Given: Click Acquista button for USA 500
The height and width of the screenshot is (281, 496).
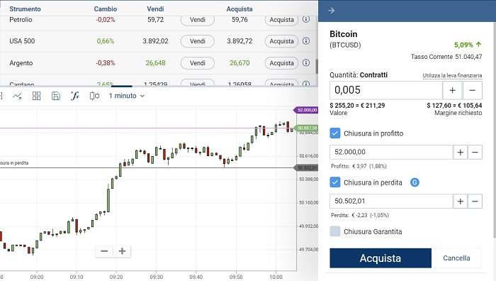Looking at the screenshot, I should click(281, 41).
